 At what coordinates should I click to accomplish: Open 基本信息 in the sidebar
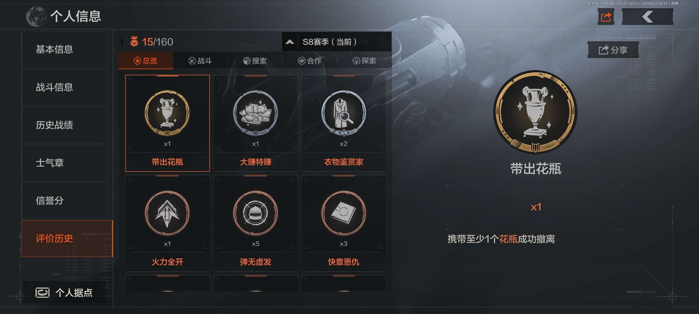64,50
